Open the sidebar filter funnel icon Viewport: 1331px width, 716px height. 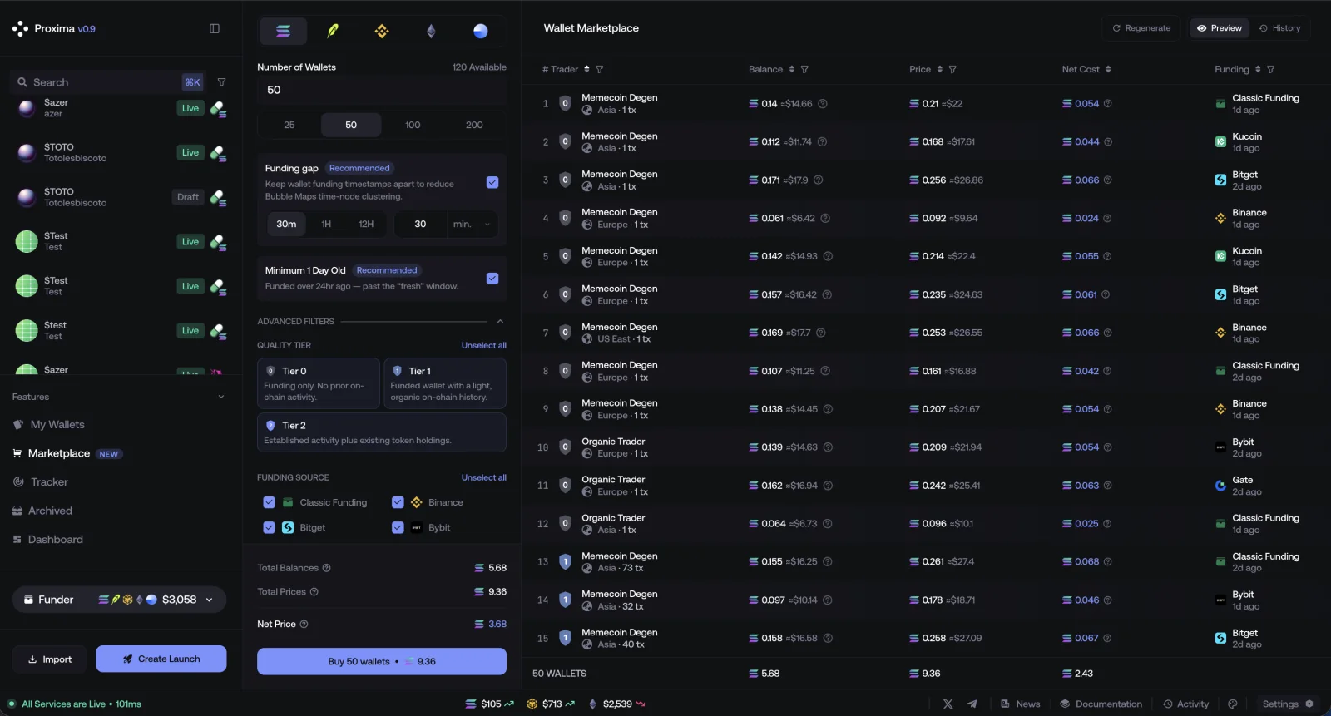(x=221, y=82)
